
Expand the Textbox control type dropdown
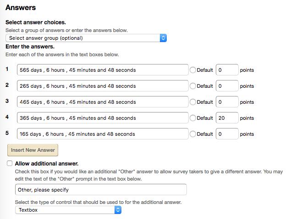(x=68, y=210)
